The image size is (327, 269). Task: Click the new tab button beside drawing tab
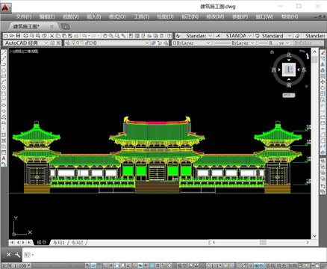[65, 27]
